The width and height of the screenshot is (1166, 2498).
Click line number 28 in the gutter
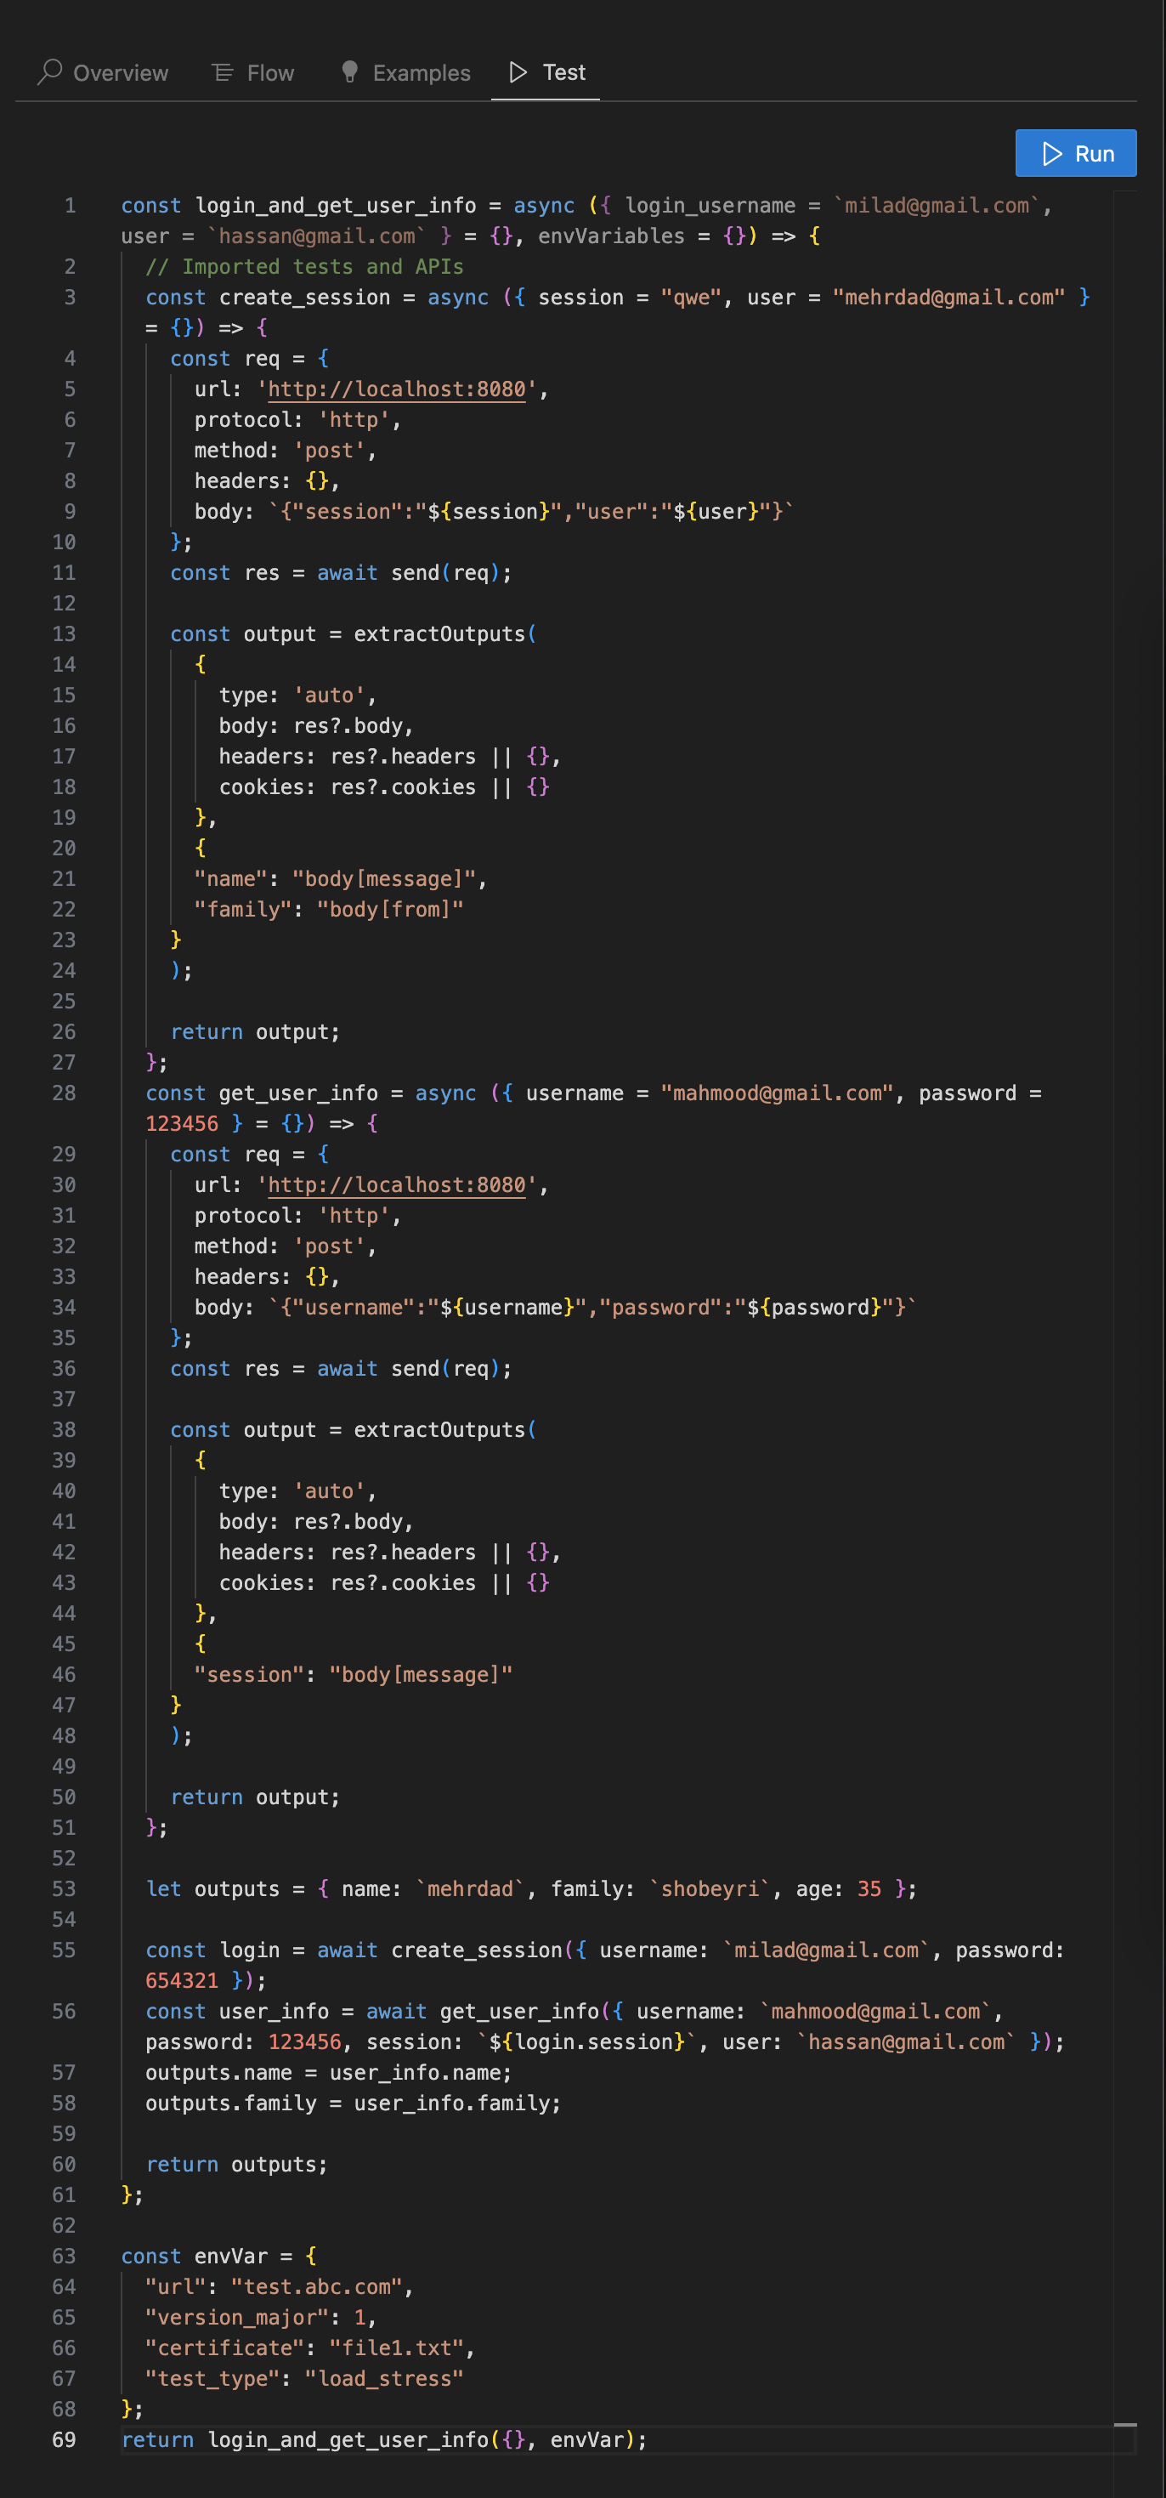64,1093
